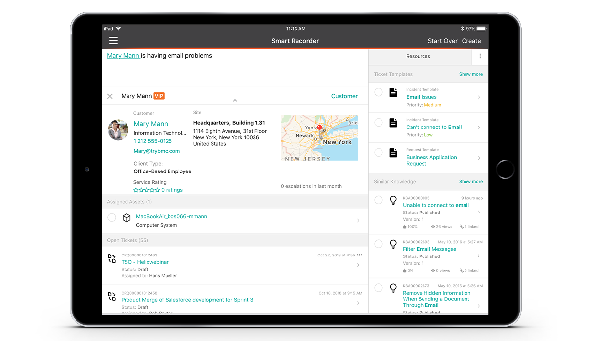Click the MacBookAir asset cube icon
The width and height of the screenshot is (593, 341).
(127, 218)
